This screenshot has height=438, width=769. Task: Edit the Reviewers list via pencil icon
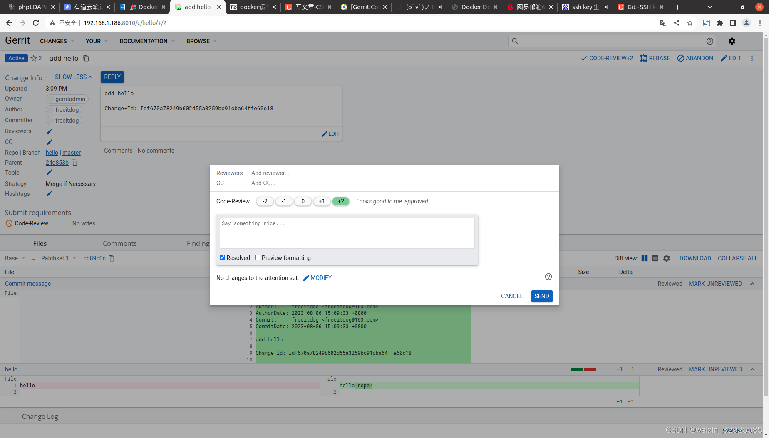[x=49, y=131]
